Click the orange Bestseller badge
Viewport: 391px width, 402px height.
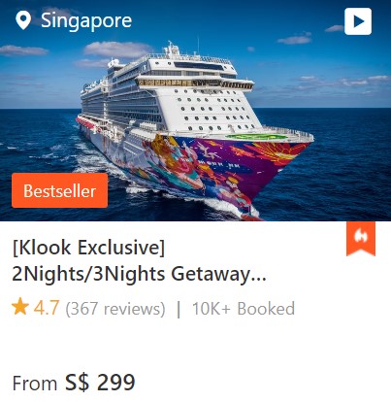pyautogui.click(x=59, y=190)
